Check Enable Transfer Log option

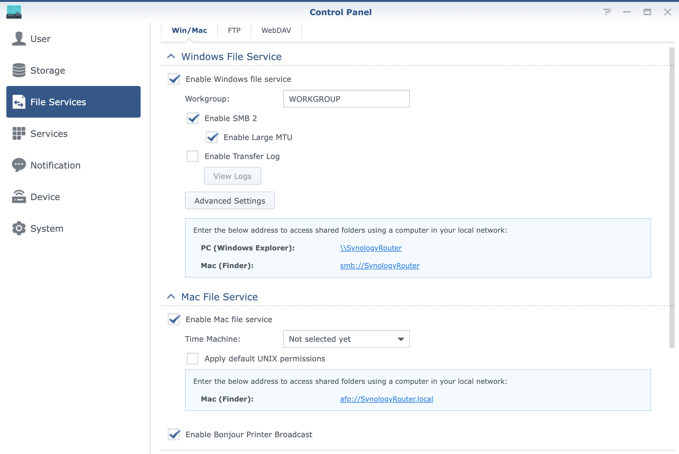[193, 156]
